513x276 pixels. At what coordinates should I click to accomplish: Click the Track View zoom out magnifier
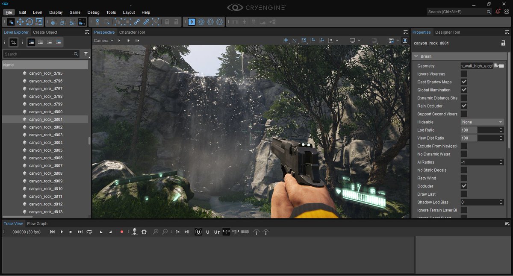(165, 232)
